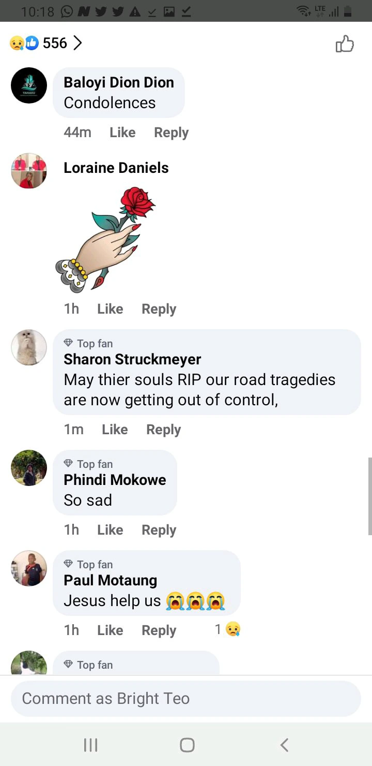The height and width of the screenshot is (766, 372).
Task: Open the 556 reactions list chevron
Action: pos(78,43)
